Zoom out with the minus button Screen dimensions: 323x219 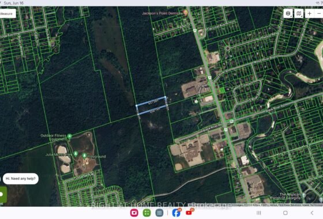(x=319, y=14)
